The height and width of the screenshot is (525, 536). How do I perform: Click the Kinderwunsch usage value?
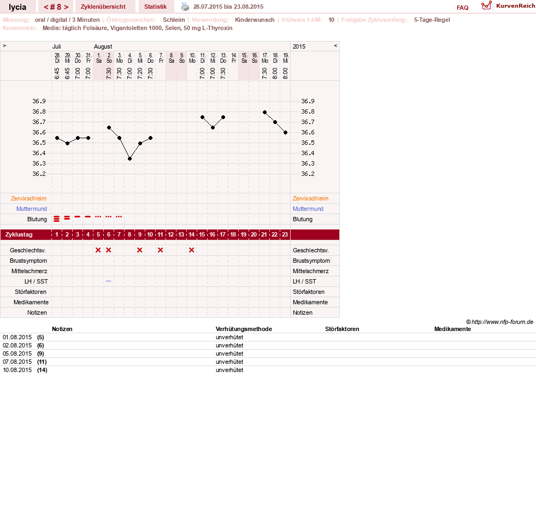[x=255, y=20]
